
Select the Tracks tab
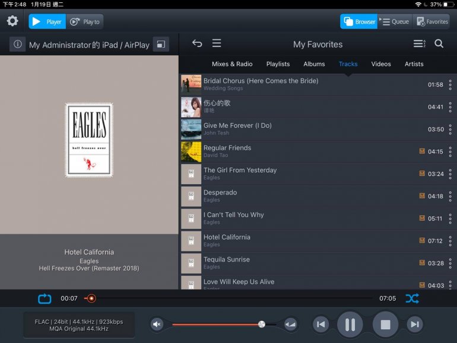tap(348, 64)
